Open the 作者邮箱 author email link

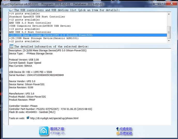[x=126, y=133]
